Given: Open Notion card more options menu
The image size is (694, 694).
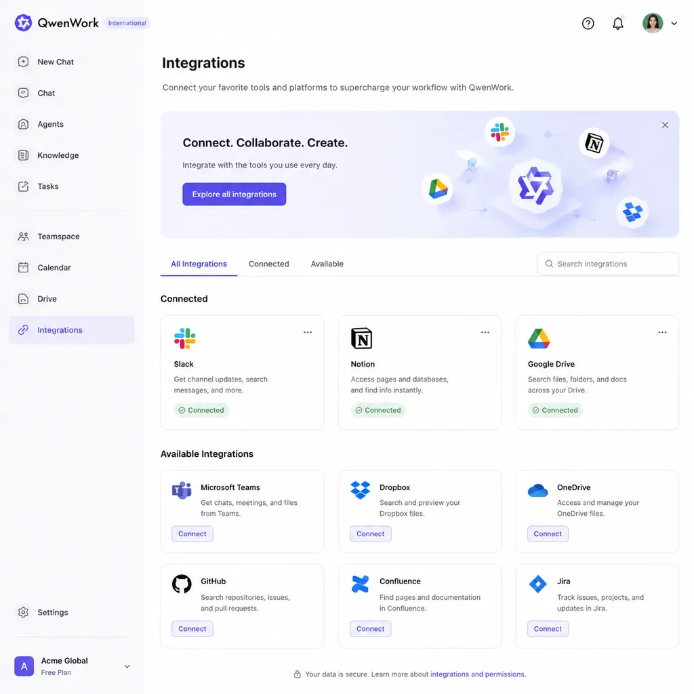Looking at the screenshot, I should coord(485,332).
